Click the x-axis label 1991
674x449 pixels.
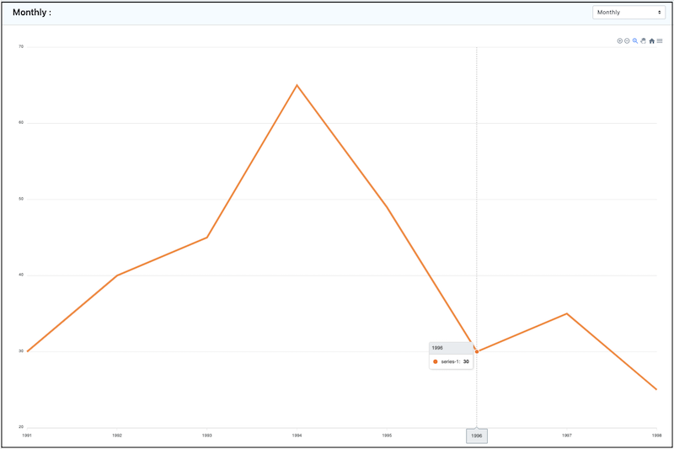coord(27,436)
